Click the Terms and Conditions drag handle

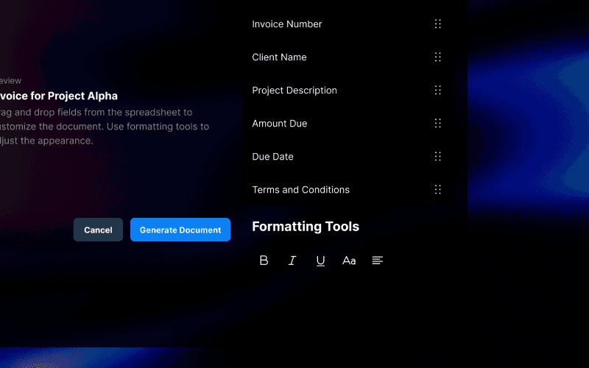[438, 190]
